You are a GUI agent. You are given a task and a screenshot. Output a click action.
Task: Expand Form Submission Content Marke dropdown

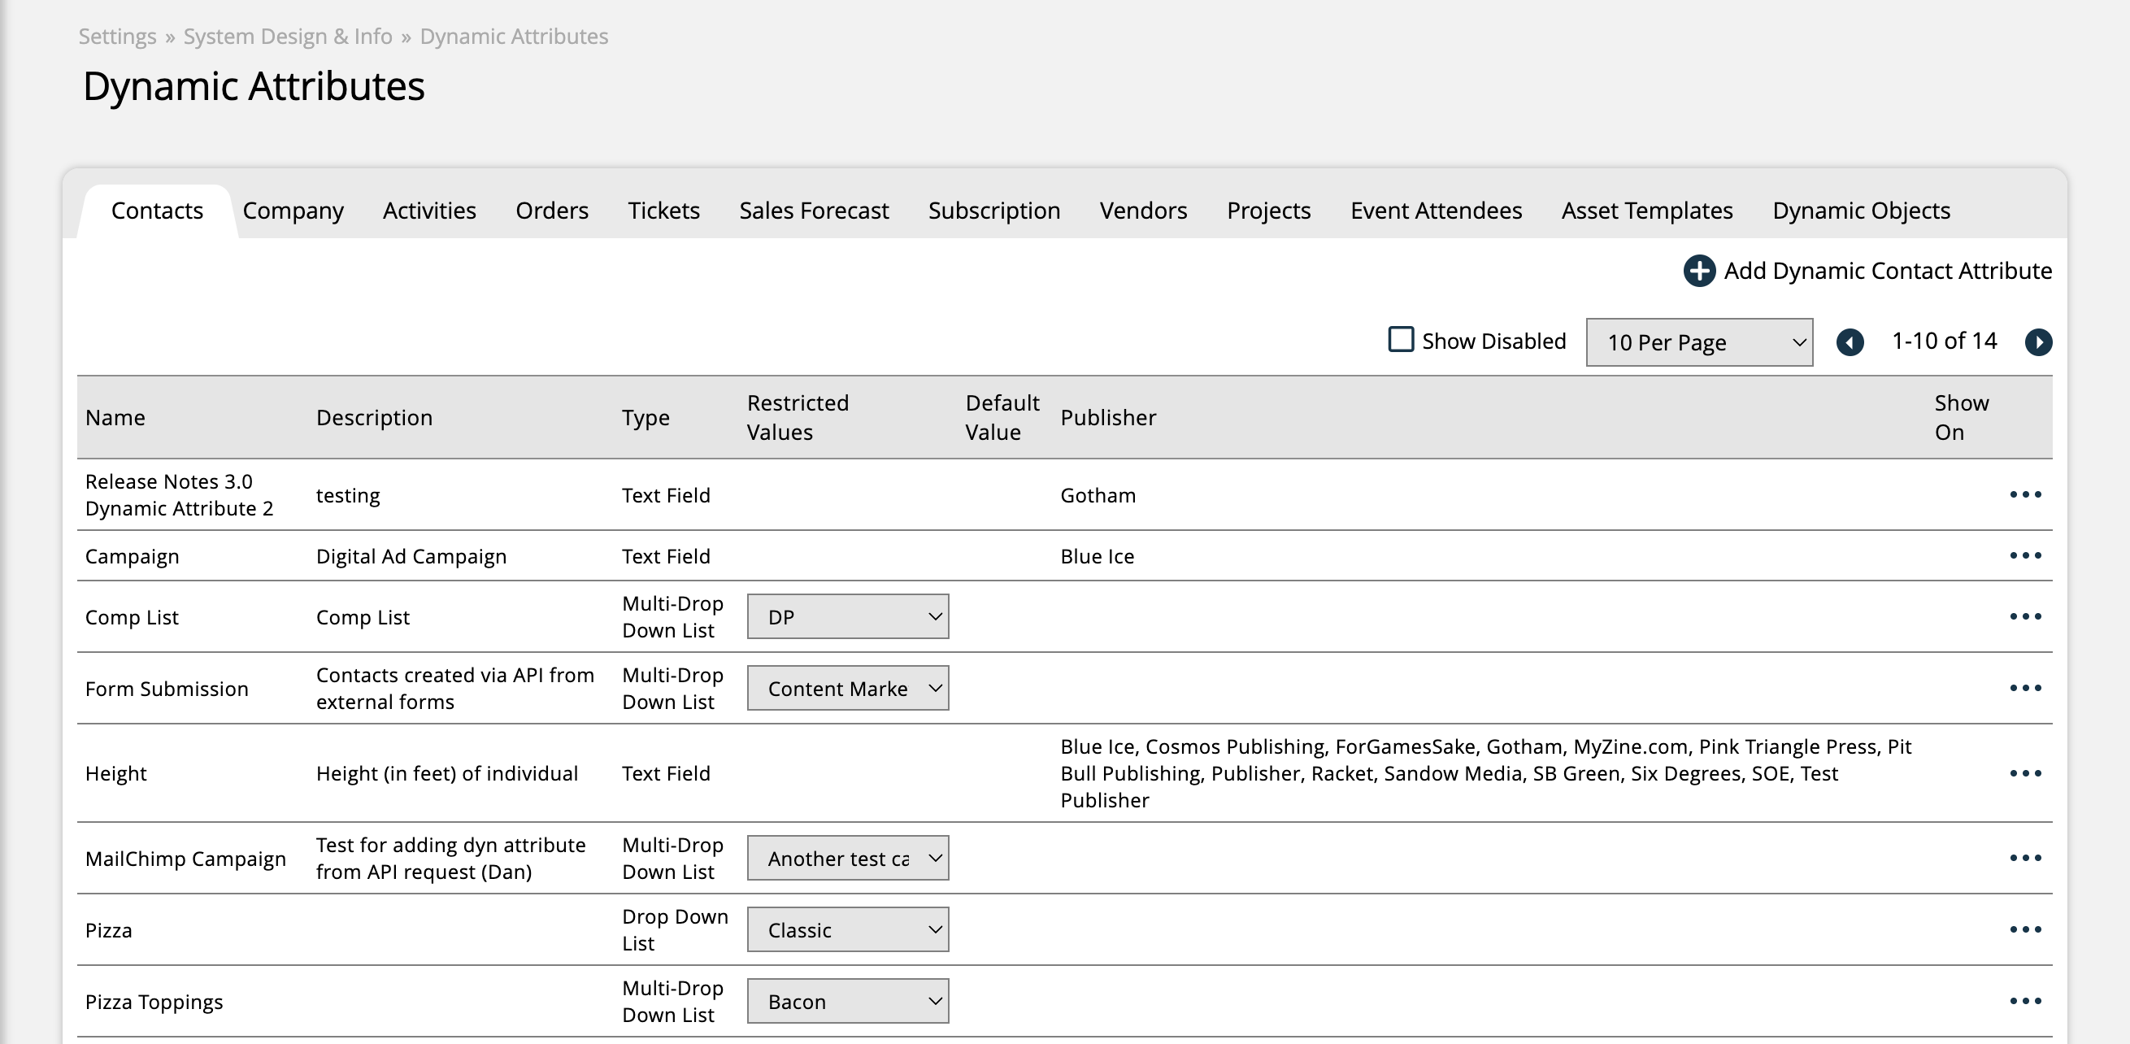click(x=846, y=689)
